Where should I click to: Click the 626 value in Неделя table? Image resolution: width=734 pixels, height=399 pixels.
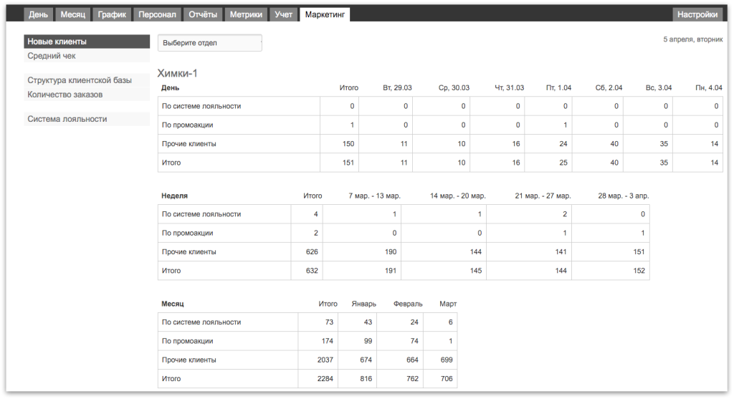[x=312, y=251]
